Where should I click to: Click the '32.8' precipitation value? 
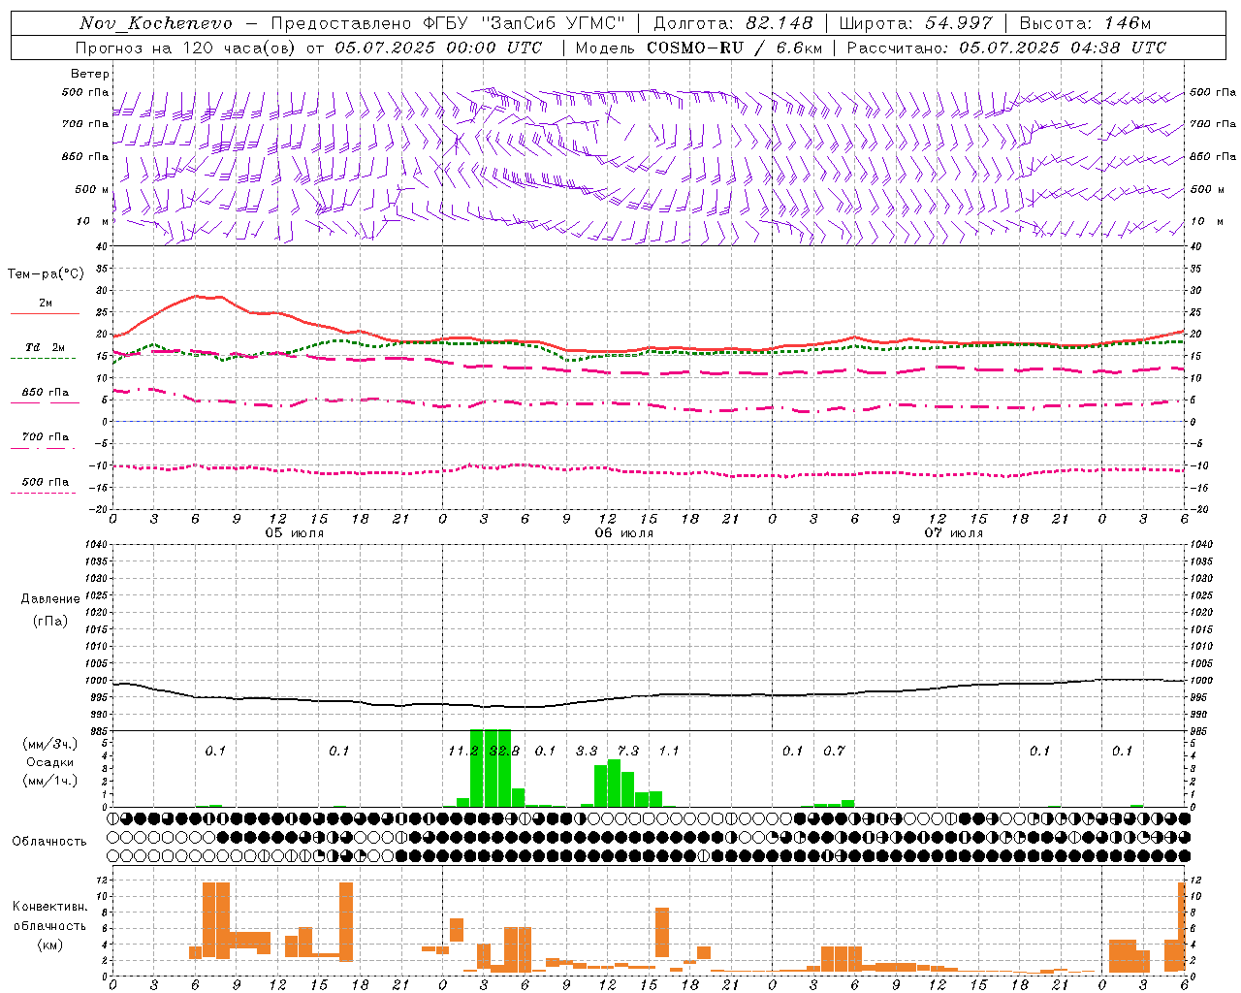[504, 752]
